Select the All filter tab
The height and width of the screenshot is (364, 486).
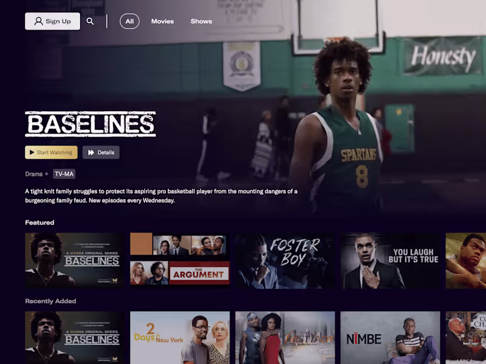129,21
